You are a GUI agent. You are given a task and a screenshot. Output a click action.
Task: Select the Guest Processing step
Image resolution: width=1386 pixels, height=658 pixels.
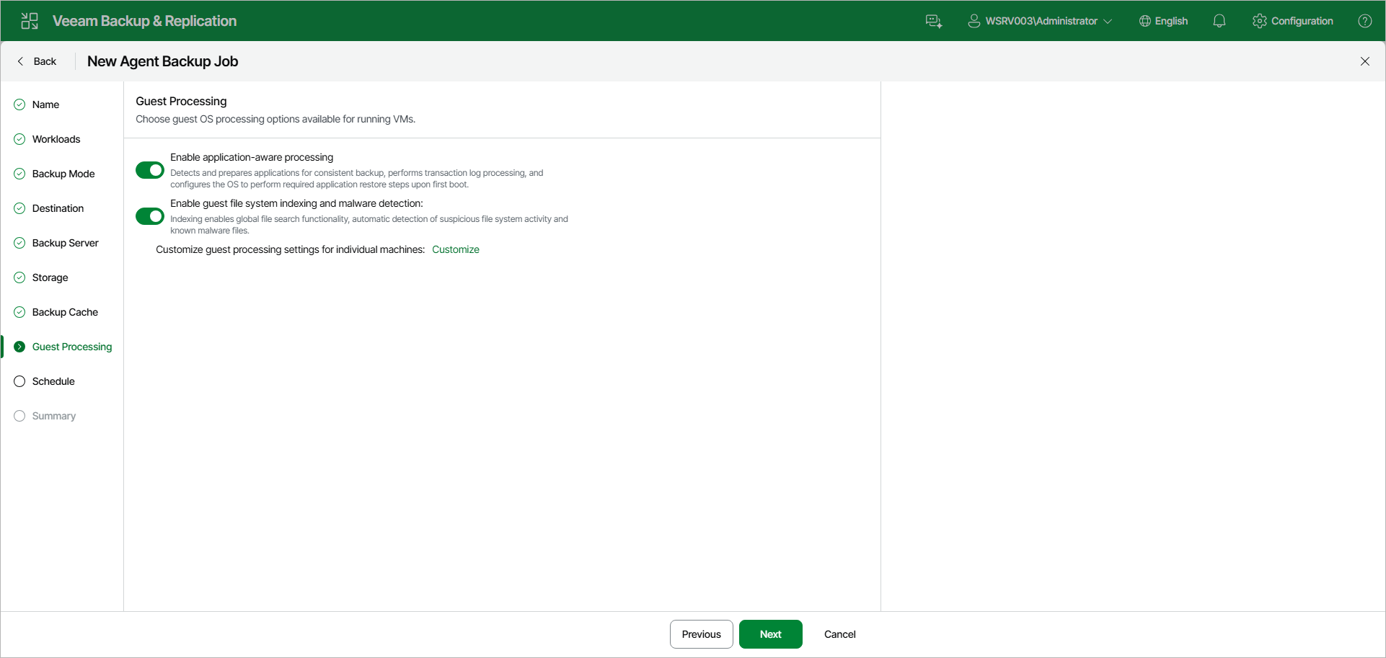(x=72, y=347)
